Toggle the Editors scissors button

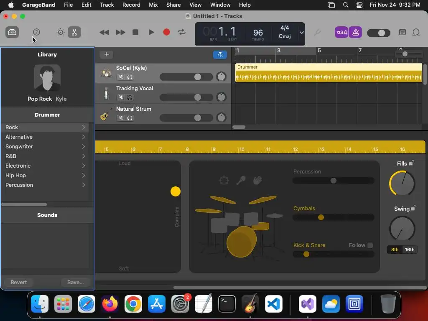[74, 32]
